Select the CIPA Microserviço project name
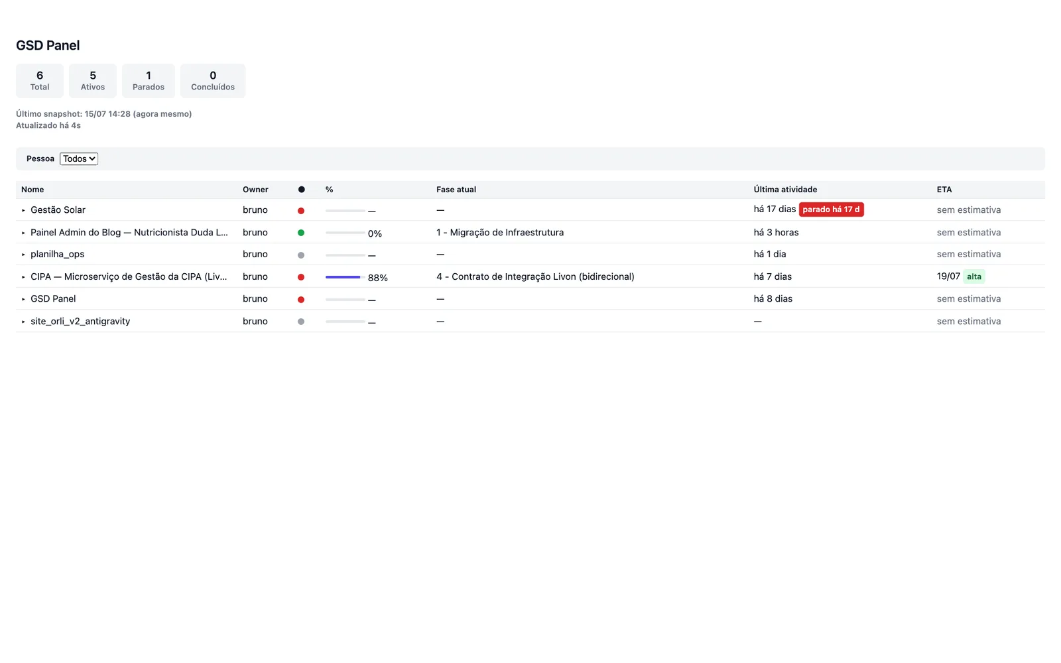 click(x=129, y=277)
